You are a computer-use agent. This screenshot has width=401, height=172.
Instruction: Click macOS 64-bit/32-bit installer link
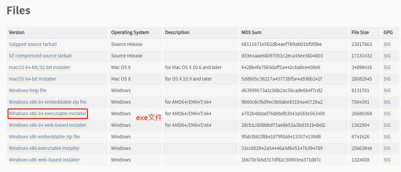(x=40, y=67)
